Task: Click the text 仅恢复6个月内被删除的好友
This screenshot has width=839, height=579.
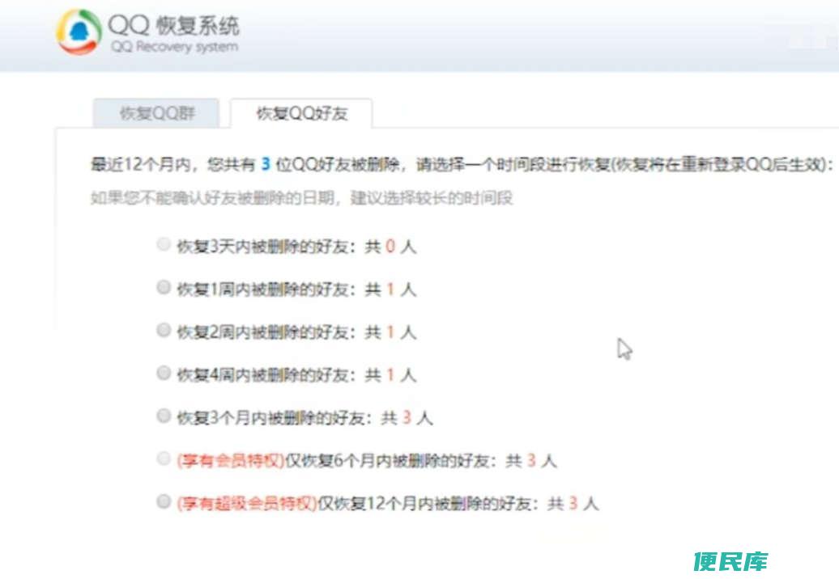Action: click(x=387, y=460)
